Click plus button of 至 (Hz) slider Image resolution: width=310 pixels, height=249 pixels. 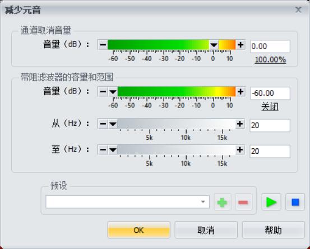(240, 150)
